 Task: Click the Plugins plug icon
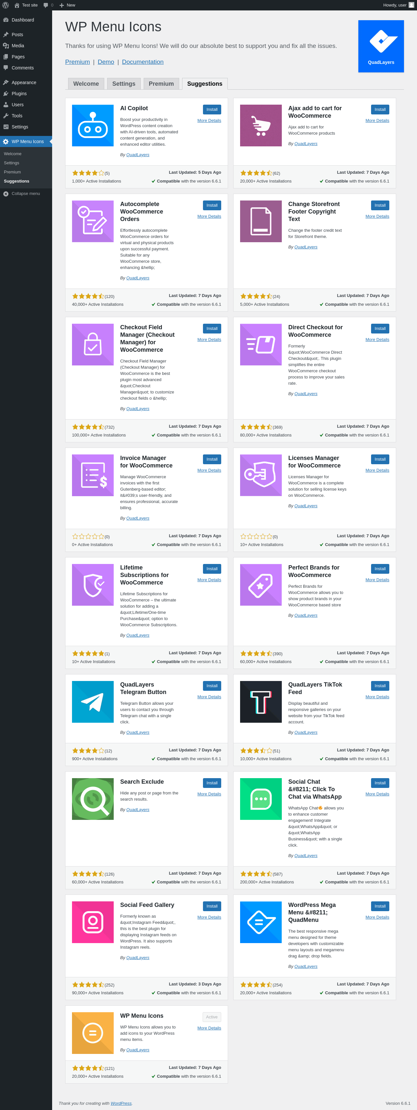tap(6, 94)
